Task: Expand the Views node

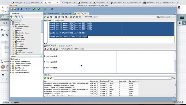Action: pos(13,31)
